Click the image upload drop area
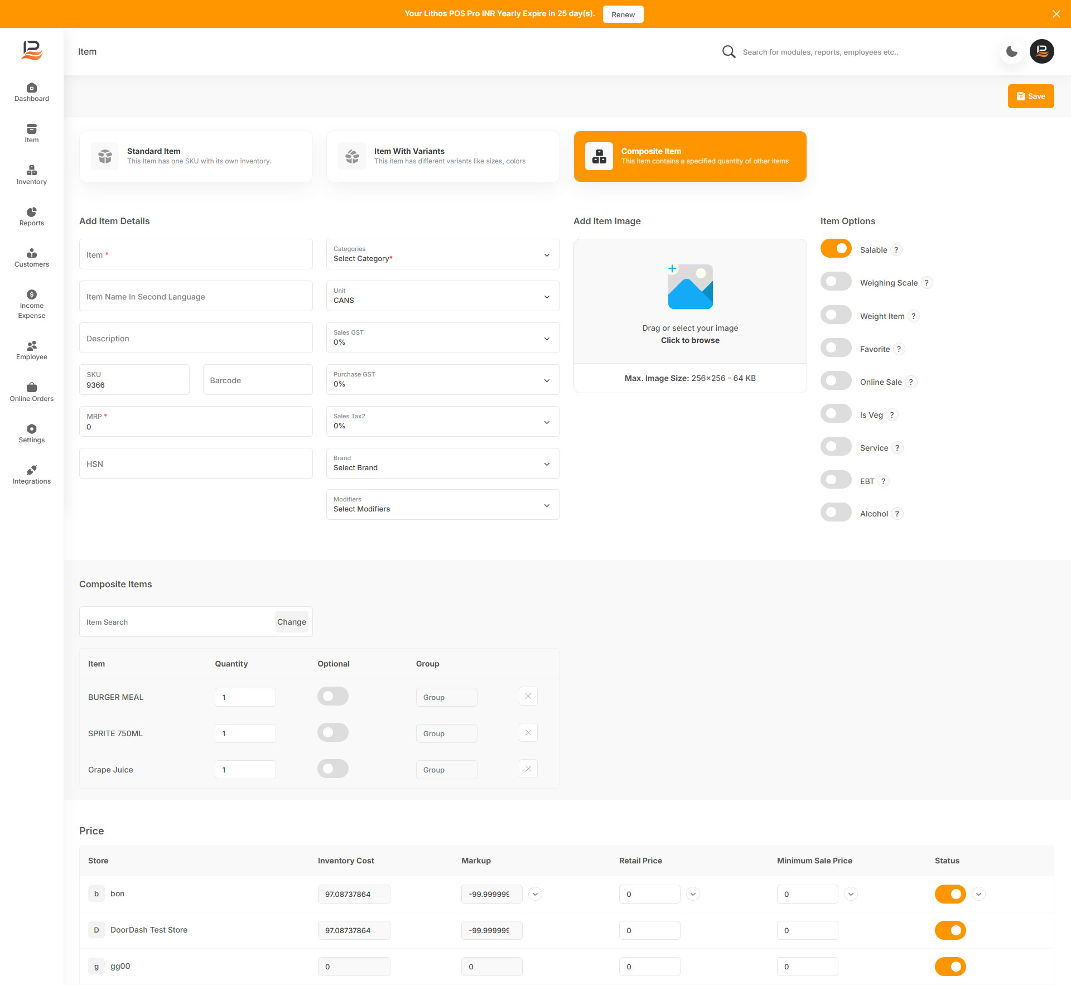 pos(690,302)
